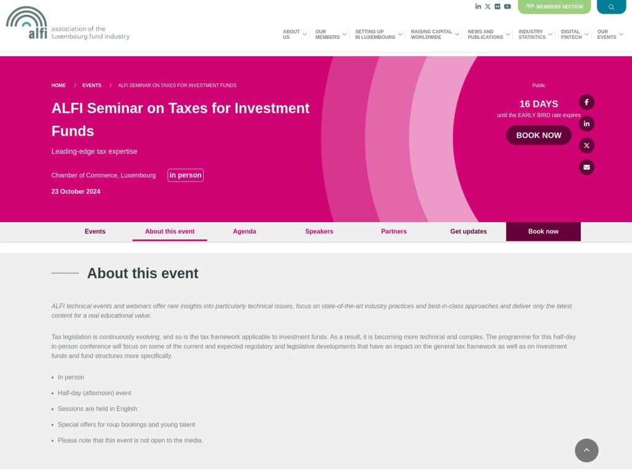Switch to the Agenda tab
This screenshot has width=632, height=474.
pyautogui.click(x=244, y=231)
